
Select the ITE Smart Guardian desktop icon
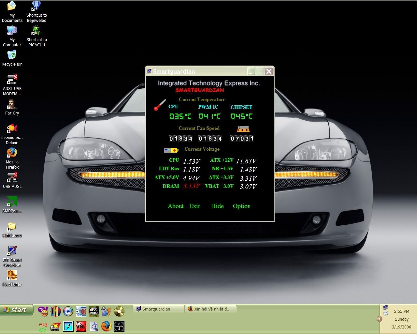(x=12, y=256)
